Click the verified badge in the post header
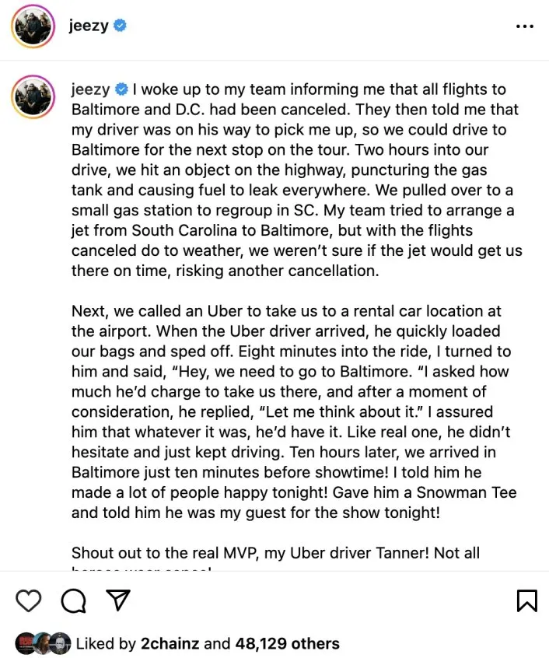The height and width of the screenshot is (658, 549). pos(121,26)
